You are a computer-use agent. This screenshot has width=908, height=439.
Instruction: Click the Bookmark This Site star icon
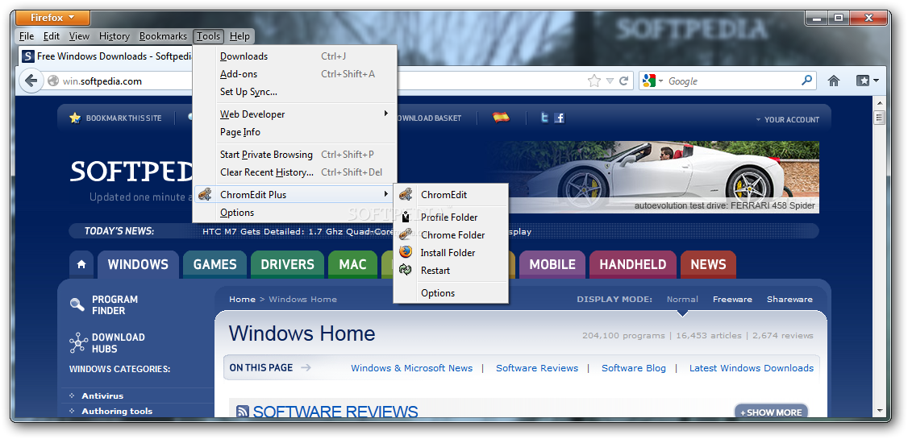75,118
